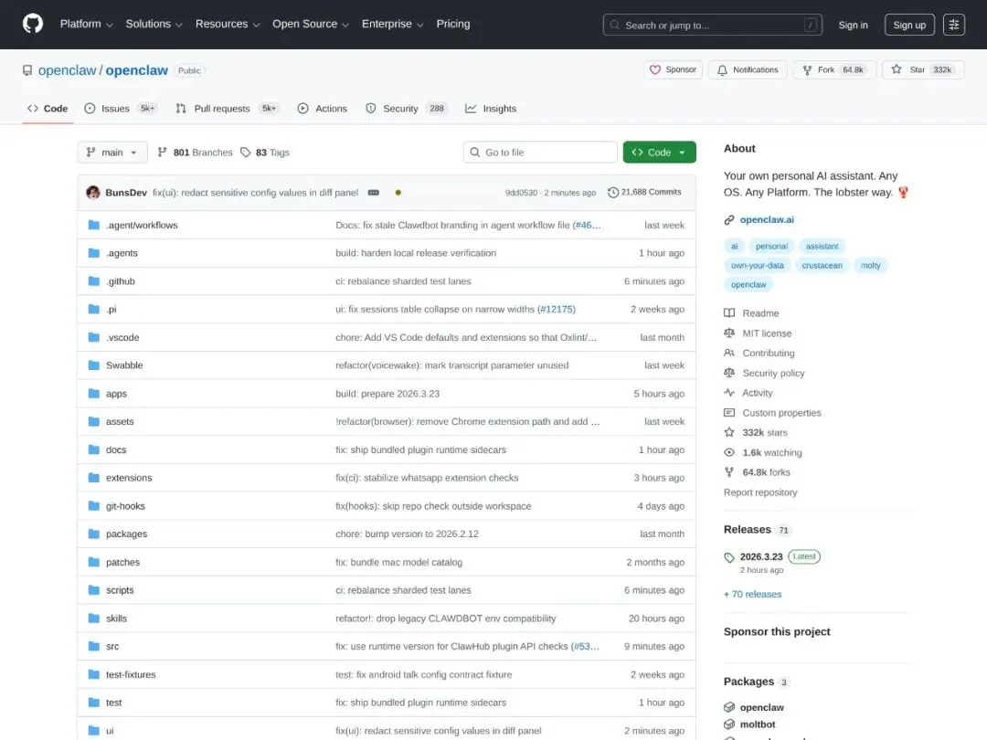987x740 pixels.
Task: Open the 21,688 Commits history
Action: pyautogui.click(x=644, y=192)
